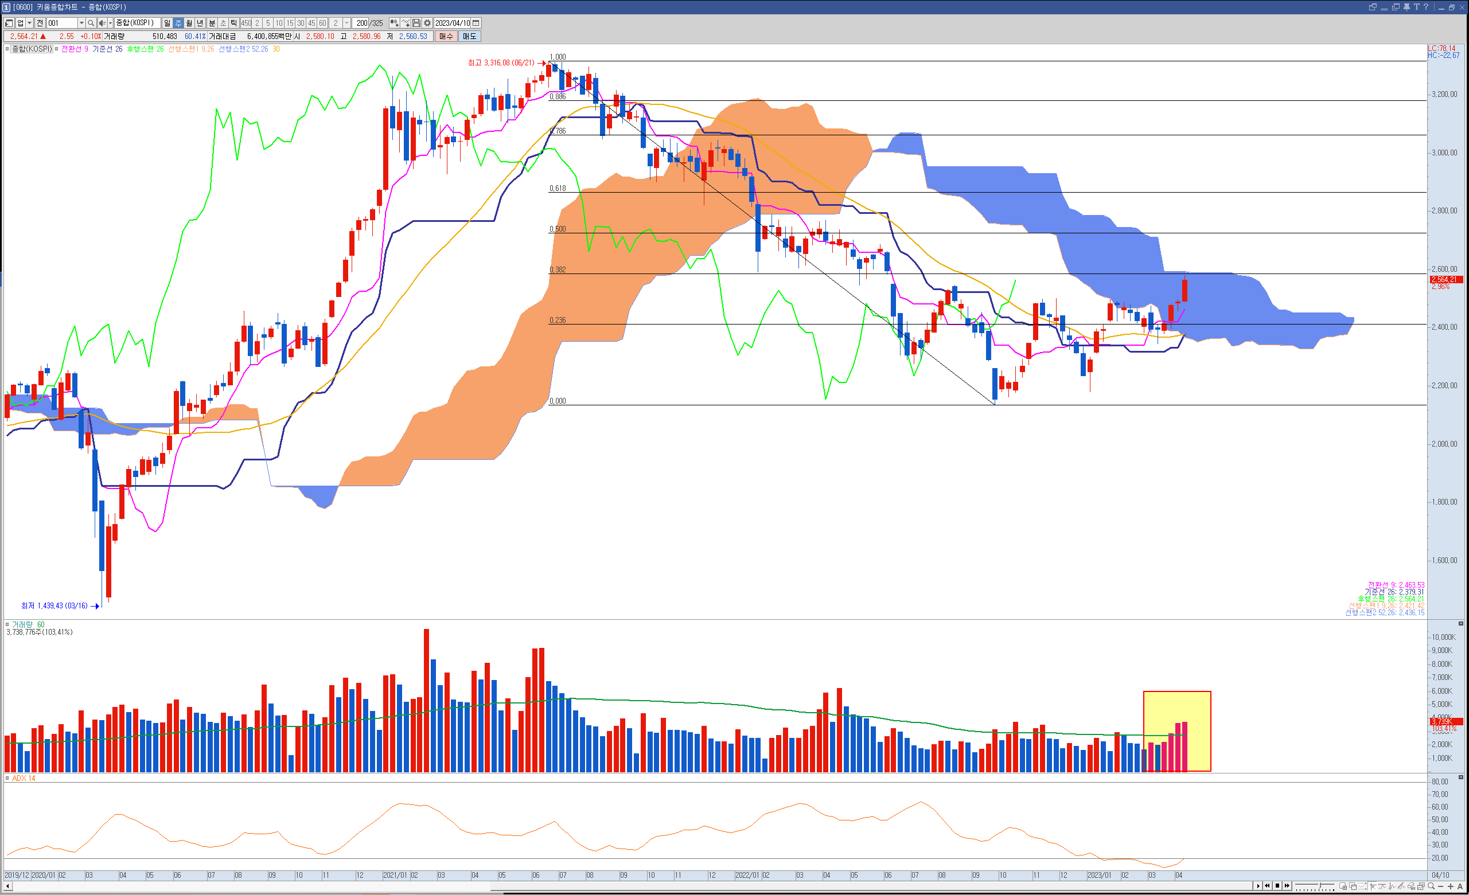1469x895 pixels.
Task: Select the 분 (minute) chart tab
Action: coord(212,24)
